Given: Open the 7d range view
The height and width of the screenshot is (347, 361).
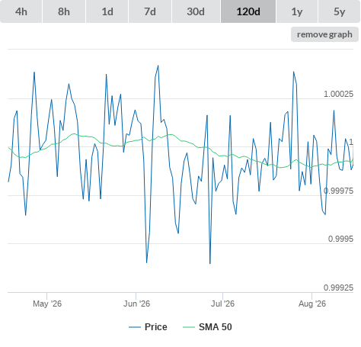Looking at the screenshot, I should tap(150, 11).
